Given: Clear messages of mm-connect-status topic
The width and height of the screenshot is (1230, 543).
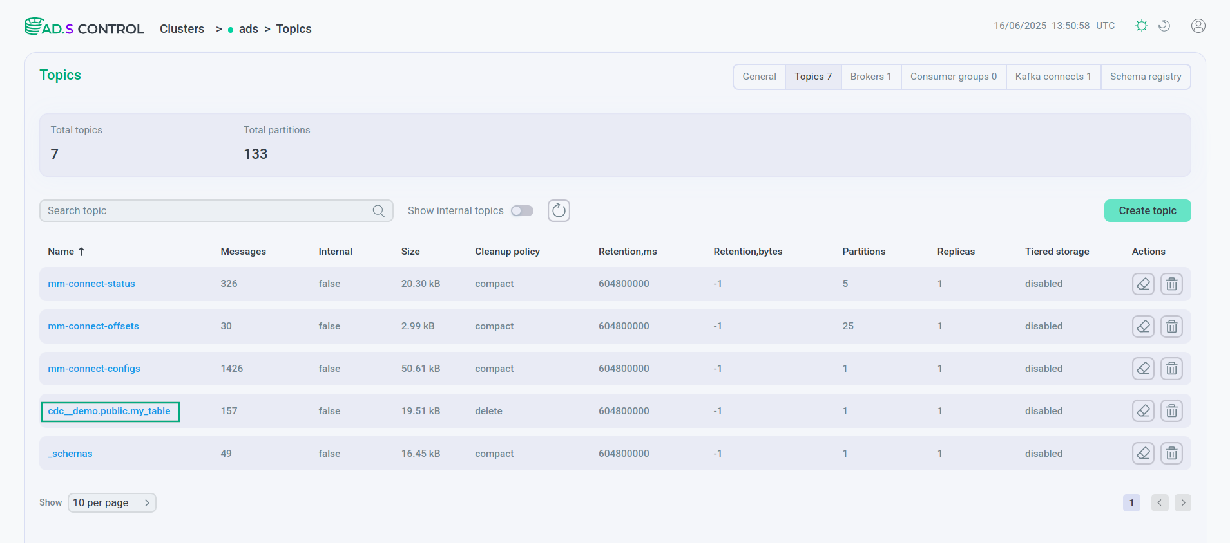Looking at the screenshot, I should (x=1143, y=284).
